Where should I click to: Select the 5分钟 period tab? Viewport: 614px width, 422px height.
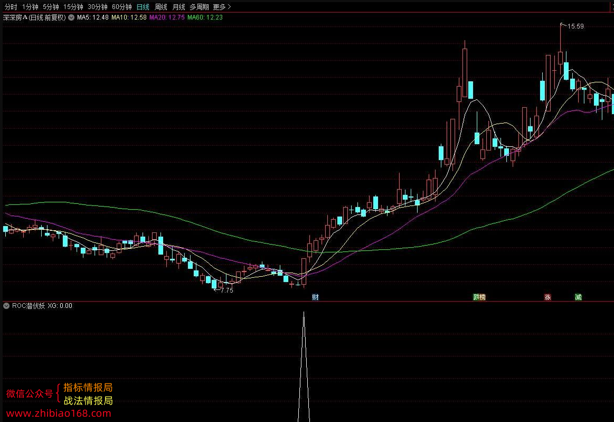pyautogui.click(x=51, y=7)
